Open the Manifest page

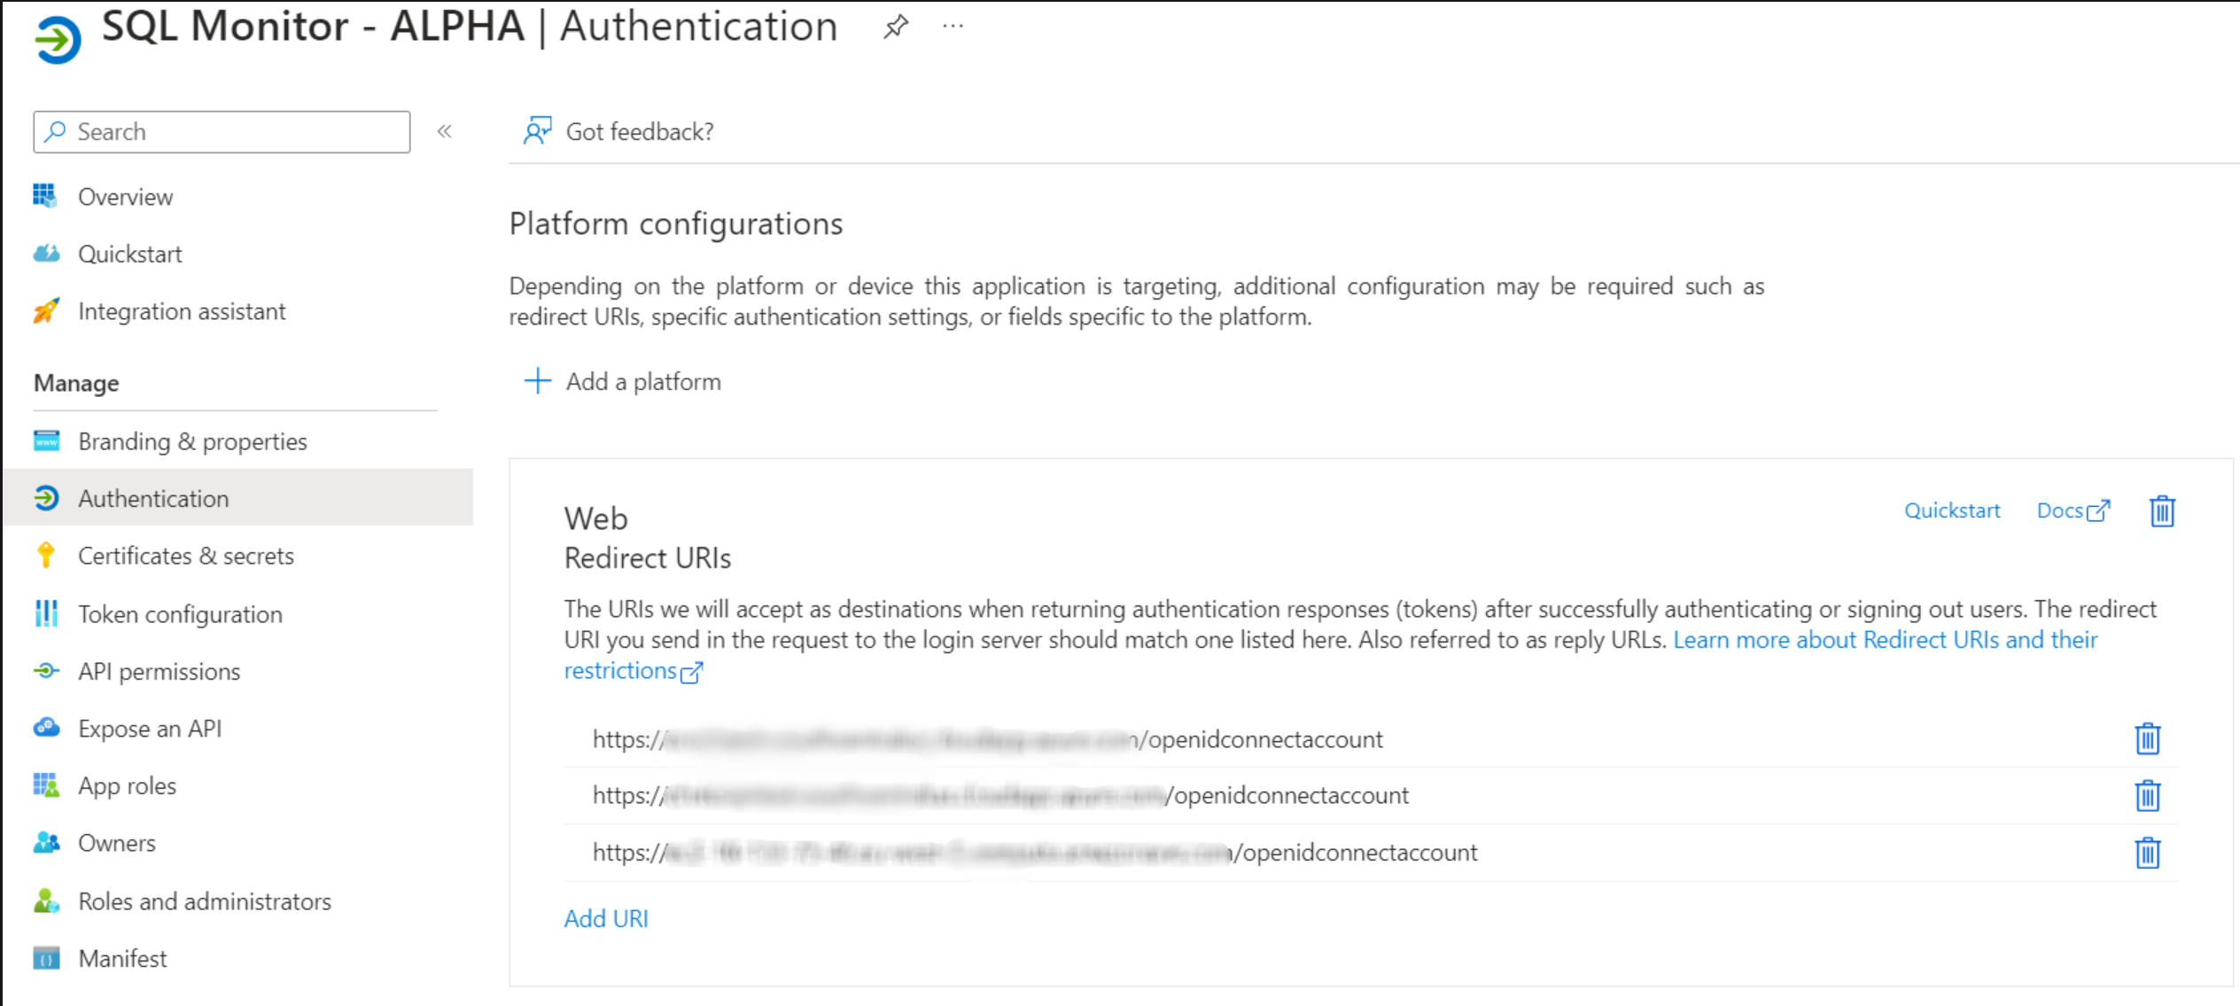[x=122, y=958]
